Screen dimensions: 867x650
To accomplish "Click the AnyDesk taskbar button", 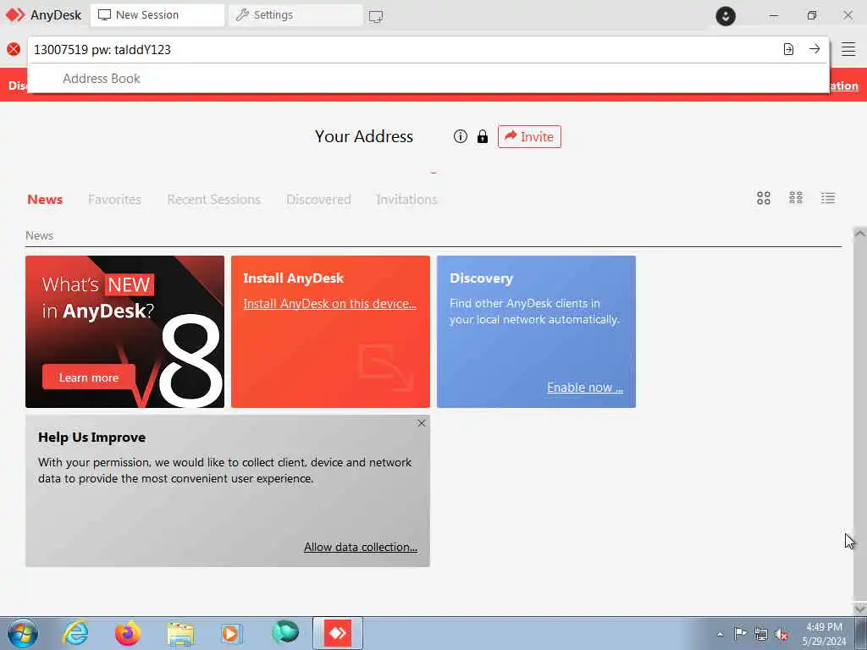I will click(338, 633).
